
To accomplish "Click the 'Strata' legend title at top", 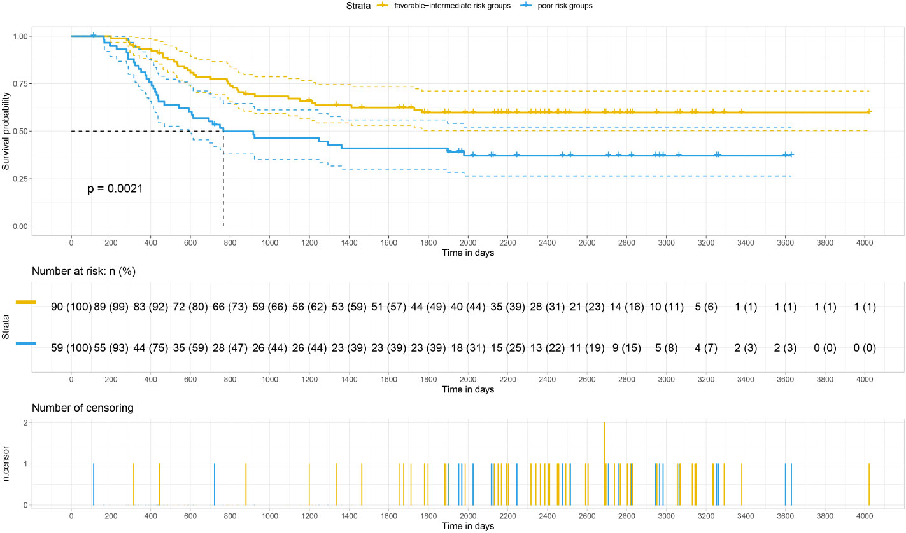I will click(x=359, y=6).
